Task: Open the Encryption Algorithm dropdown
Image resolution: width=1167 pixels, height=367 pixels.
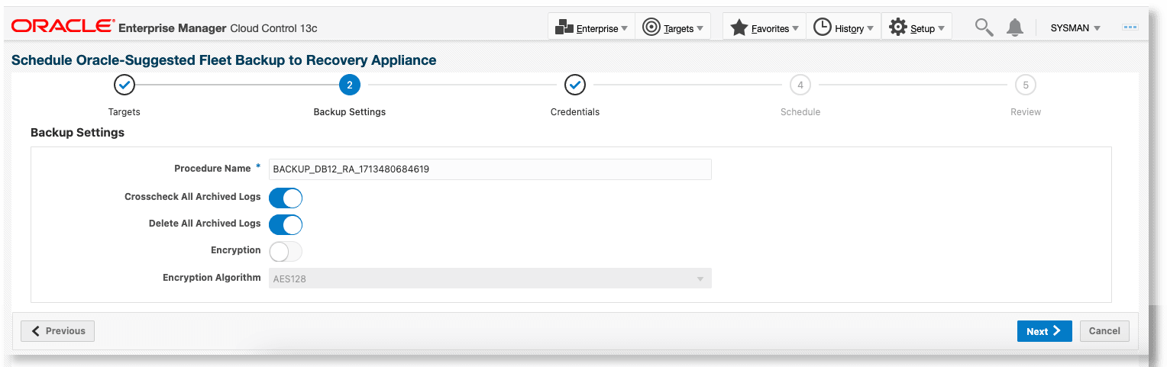Action: (490, 278)
